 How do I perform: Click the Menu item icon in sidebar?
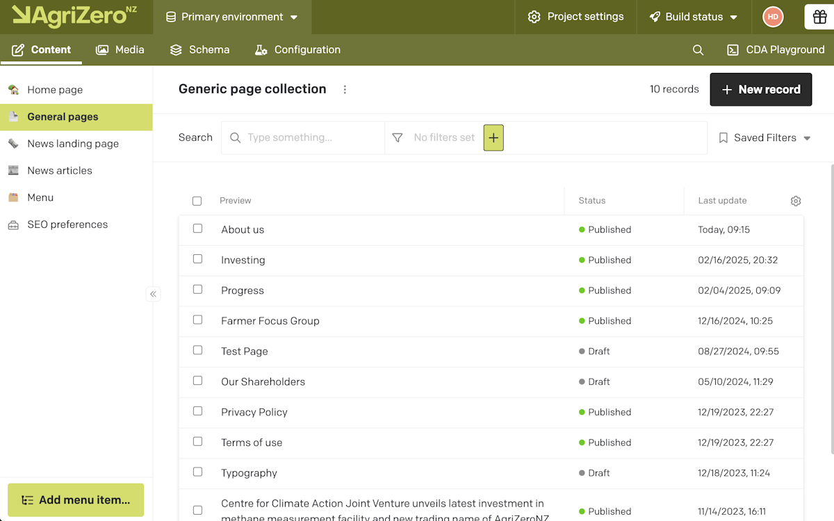[13, 197]
